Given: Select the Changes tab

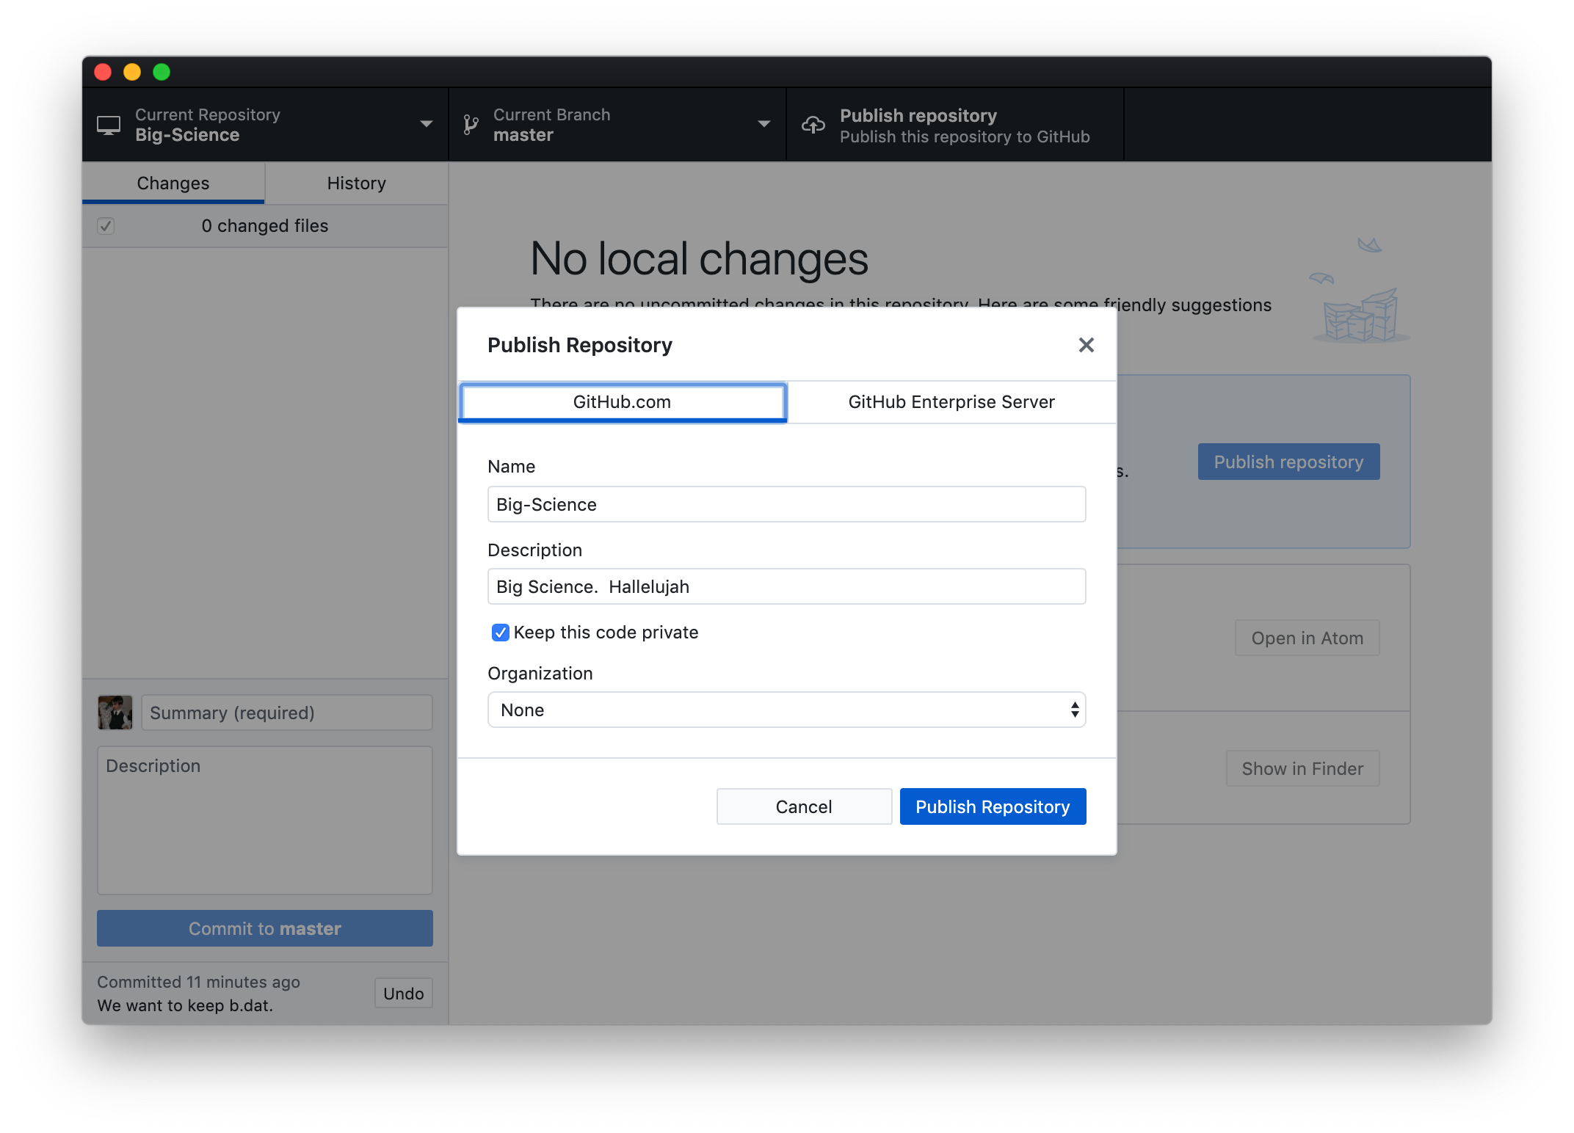Looking at the screenshot, I should 173,183.
